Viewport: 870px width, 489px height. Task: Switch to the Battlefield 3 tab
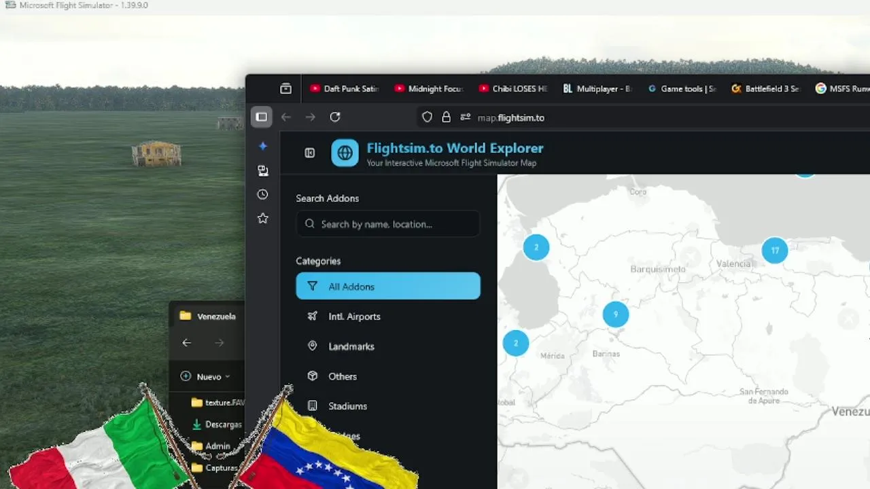[x=766, y=88]
